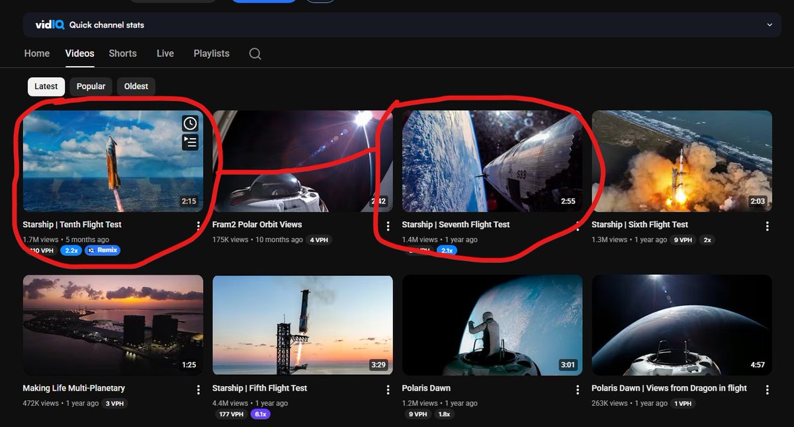This screenshot has width=794, height=427.
Task: Open three-dot menu for Sixth Flight Test
Action: 767,226
